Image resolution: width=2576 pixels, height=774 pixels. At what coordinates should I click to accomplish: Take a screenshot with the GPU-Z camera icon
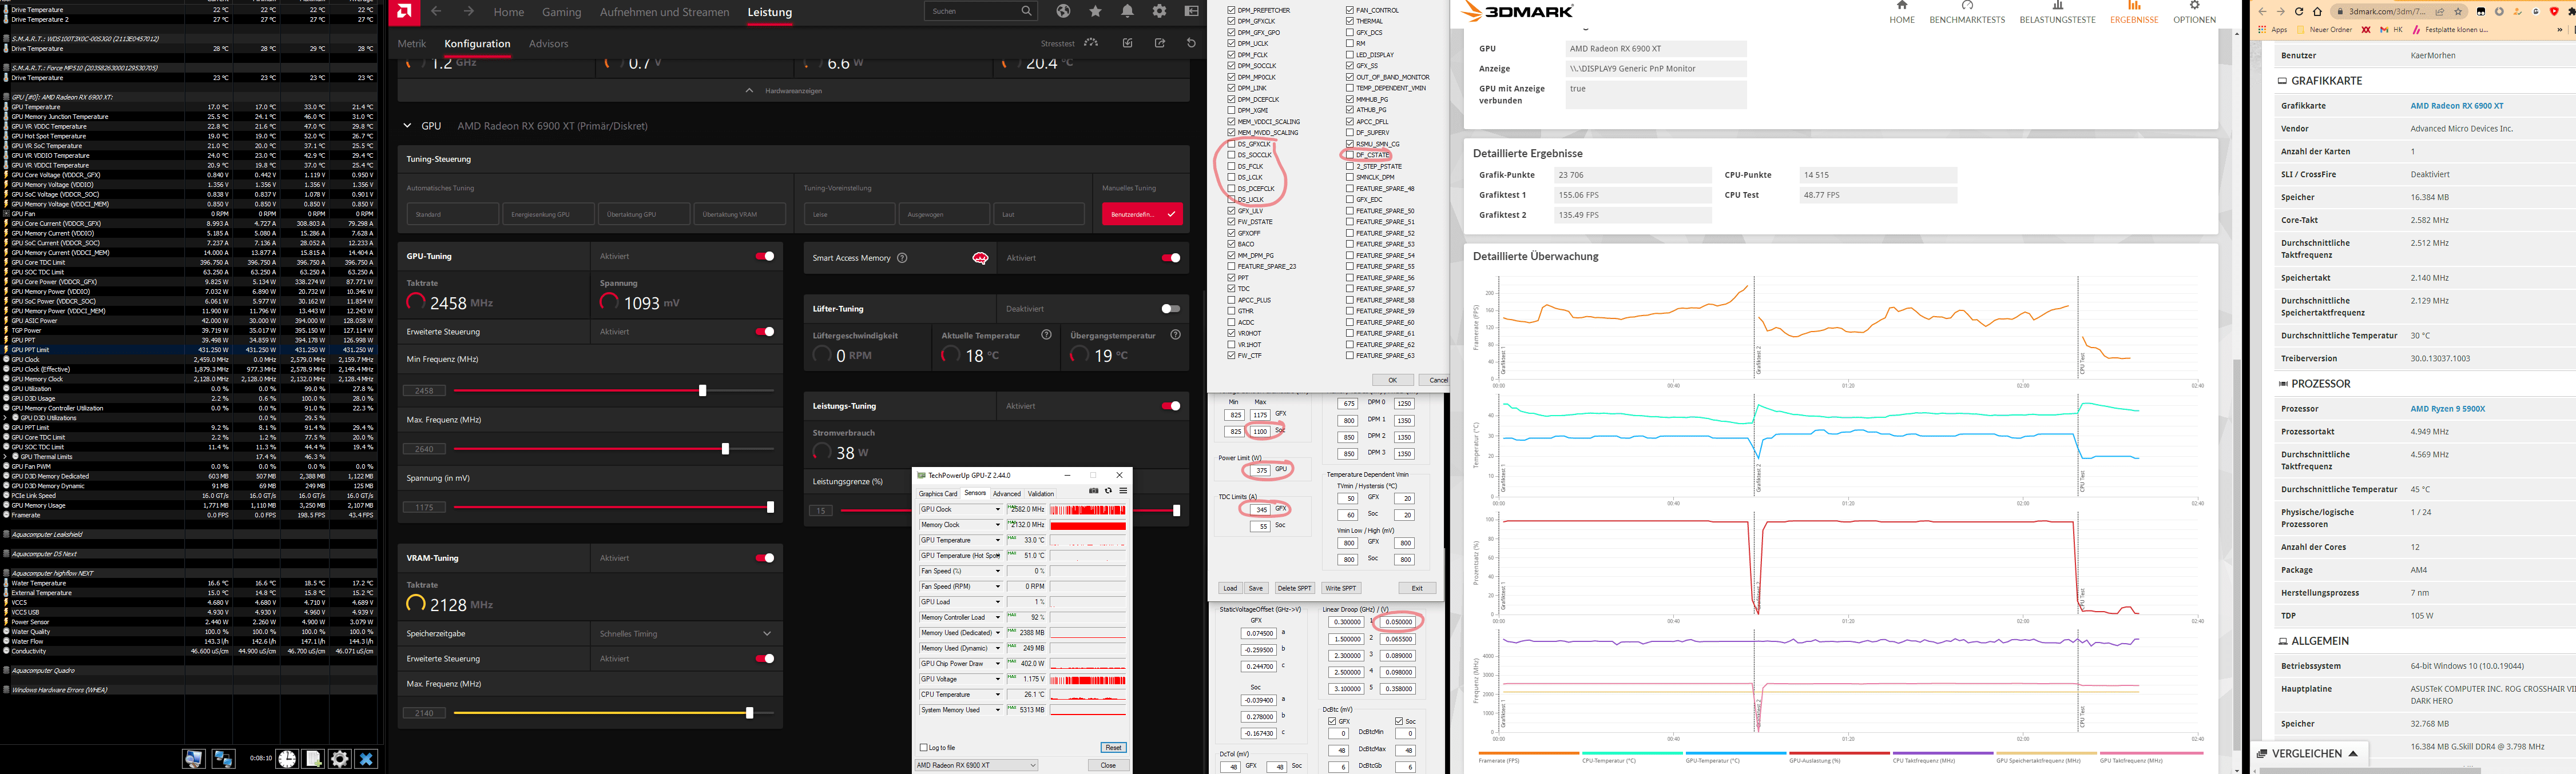(x=1093, y=490)
